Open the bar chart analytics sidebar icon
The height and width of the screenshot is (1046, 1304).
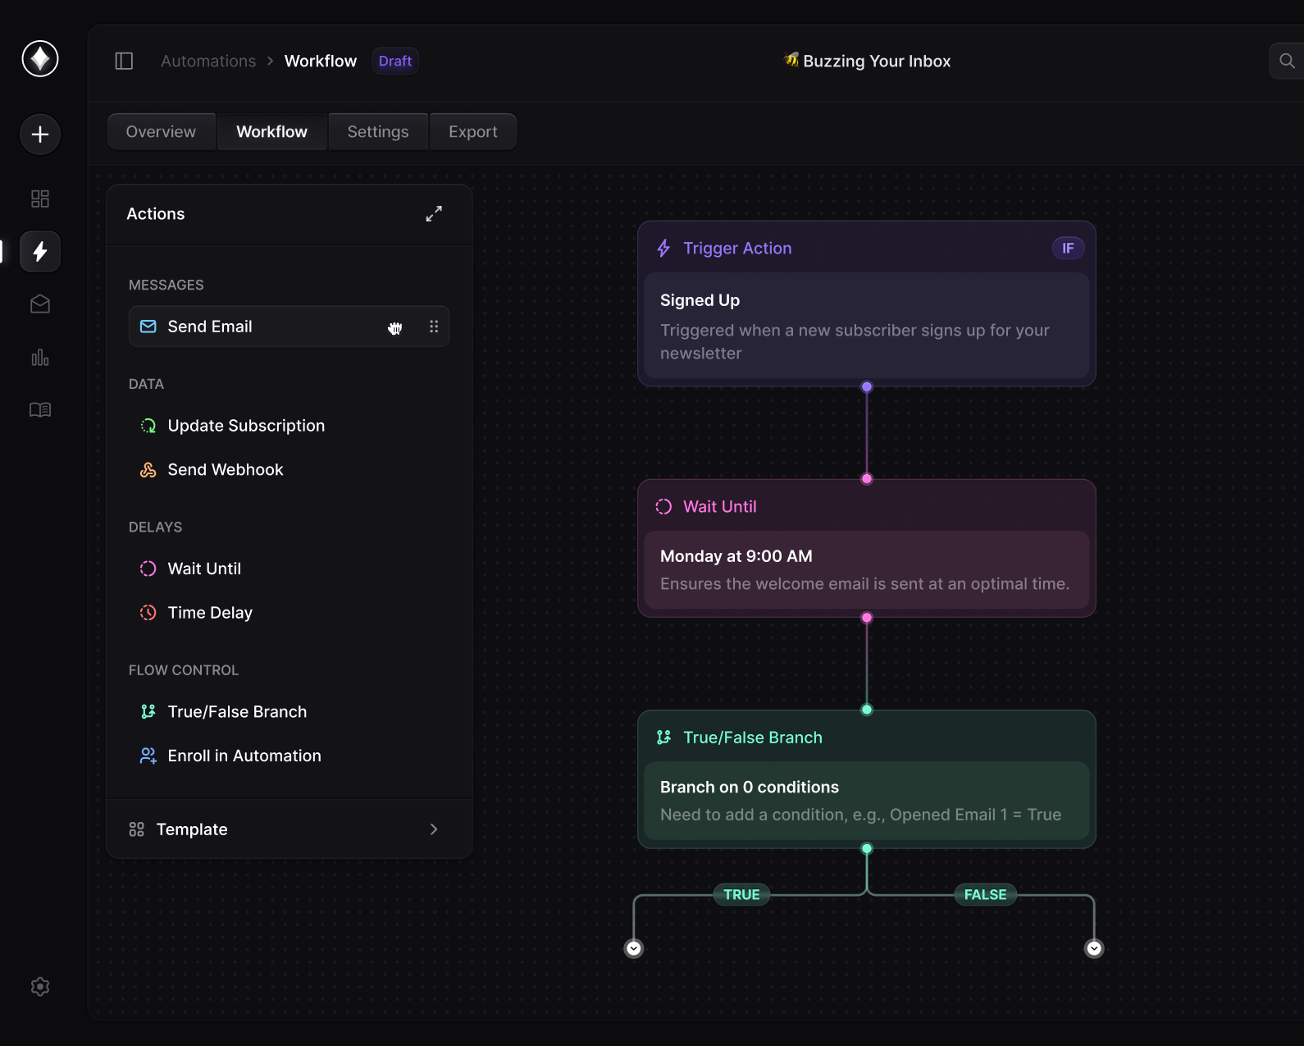pos(40,358)
